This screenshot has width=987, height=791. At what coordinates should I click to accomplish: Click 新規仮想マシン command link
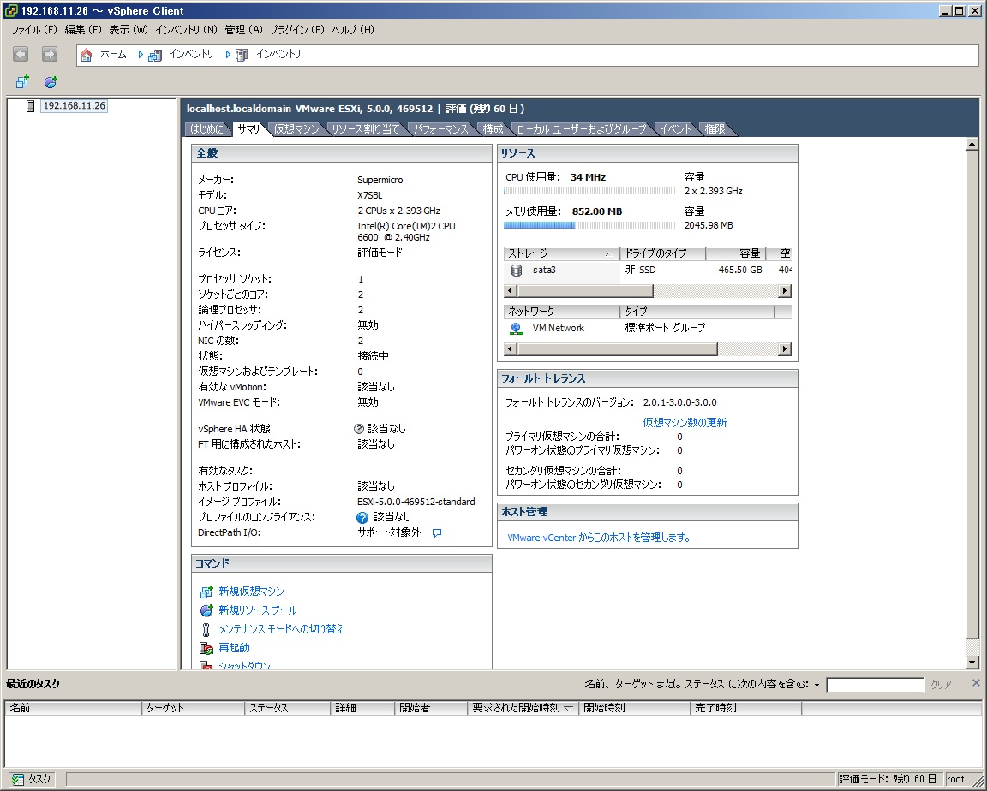[251, 592]
